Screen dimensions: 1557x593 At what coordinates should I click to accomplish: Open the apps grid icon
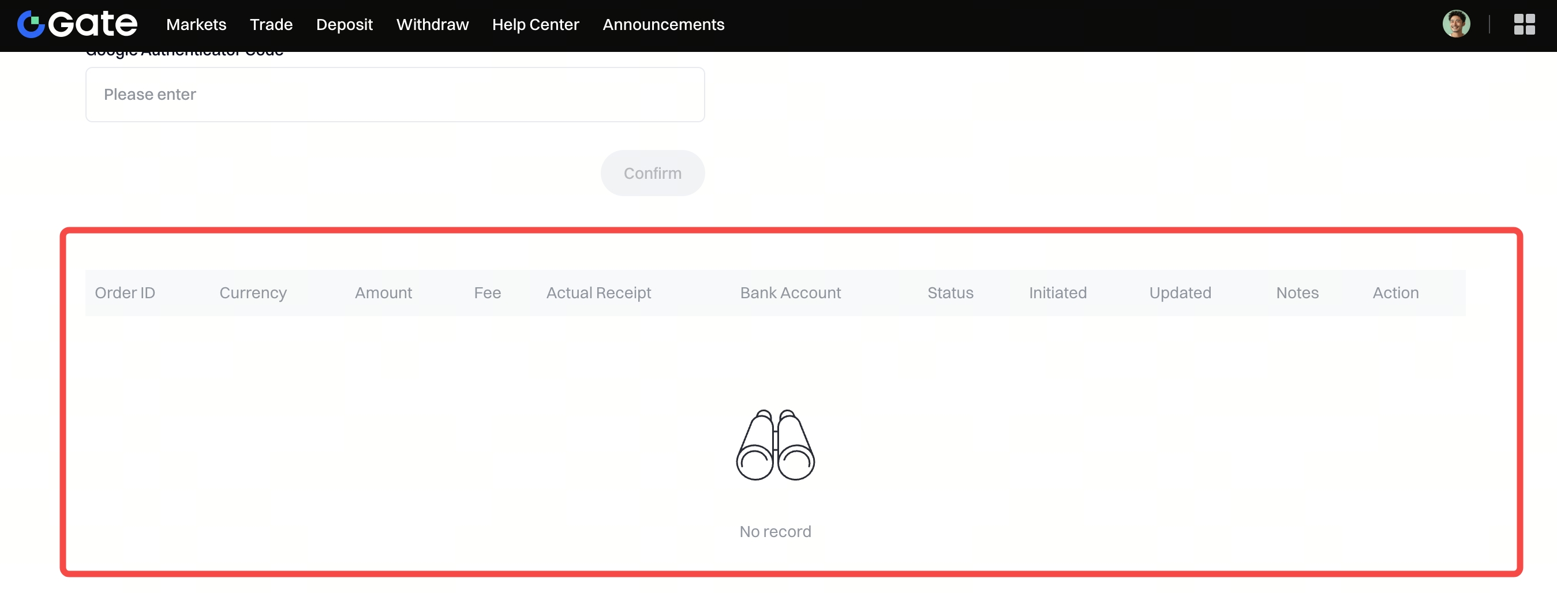1524,24
